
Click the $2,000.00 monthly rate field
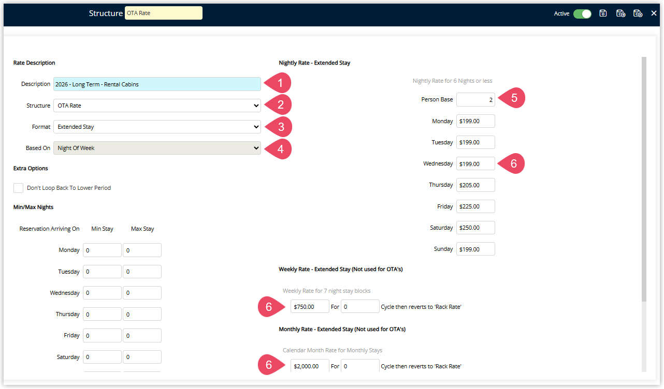pyautogui.click(x=310, y=366)
